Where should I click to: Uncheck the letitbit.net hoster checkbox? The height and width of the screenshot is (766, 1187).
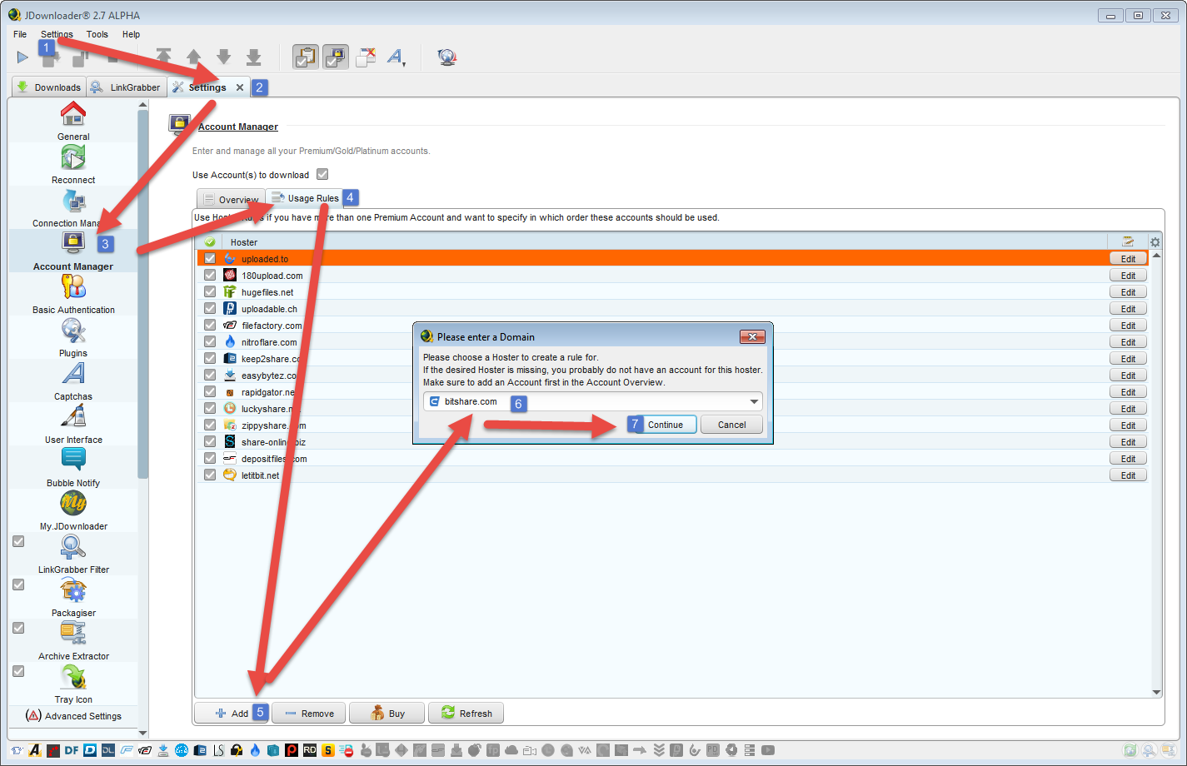click(210, 475)
